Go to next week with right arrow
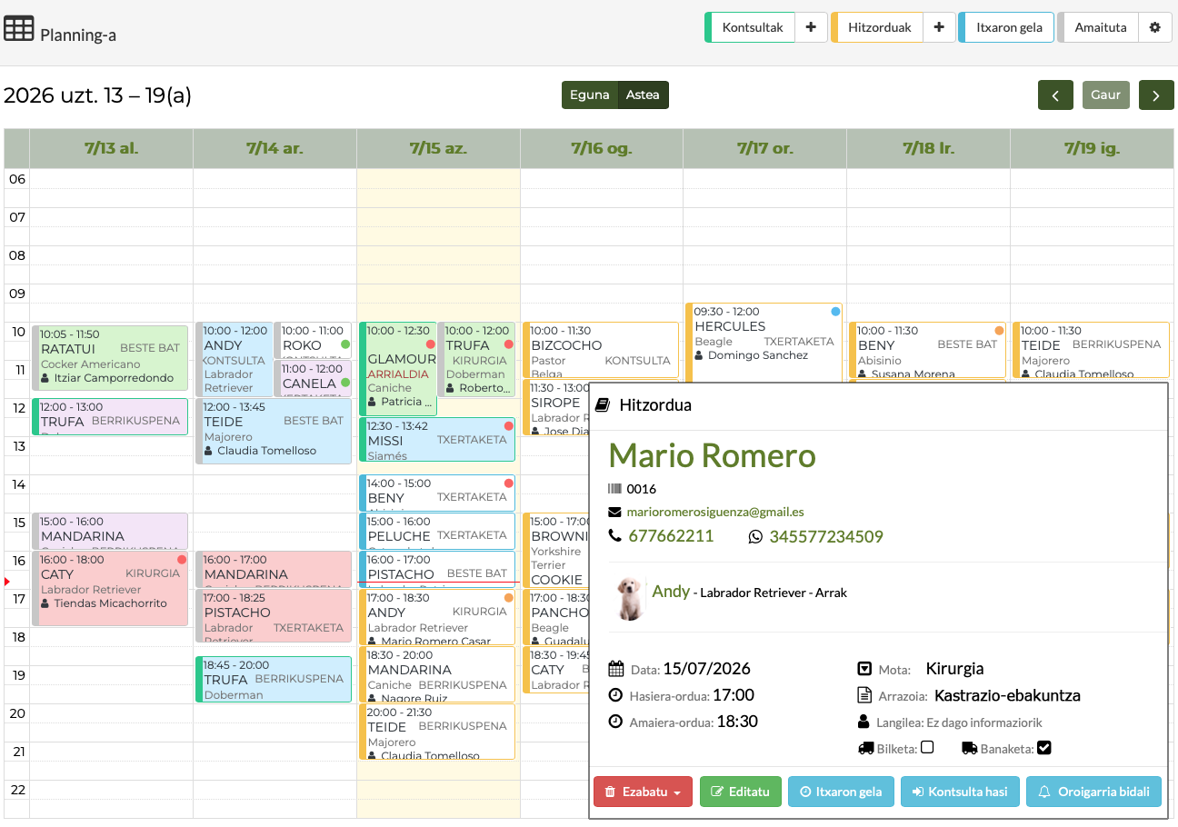Image resolution: width=1178 pixels, height=827 pixels. pos(1156,95)
